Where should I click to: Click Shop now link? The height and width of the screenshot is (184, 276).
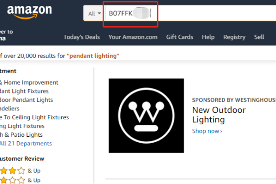[207, 131]
